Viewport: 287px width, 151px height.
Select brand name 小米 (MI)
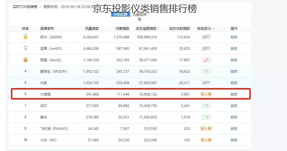coord(48,140)
